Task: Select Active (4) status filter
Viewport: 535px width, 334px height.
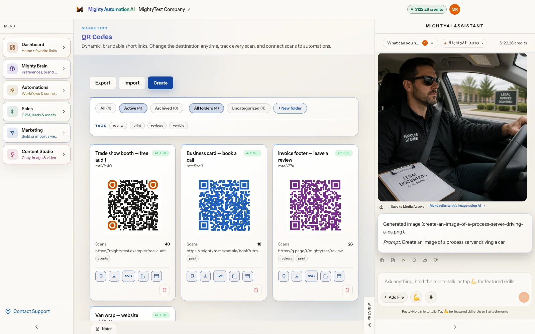Action: pyautogui.click(x=133, y=108)
